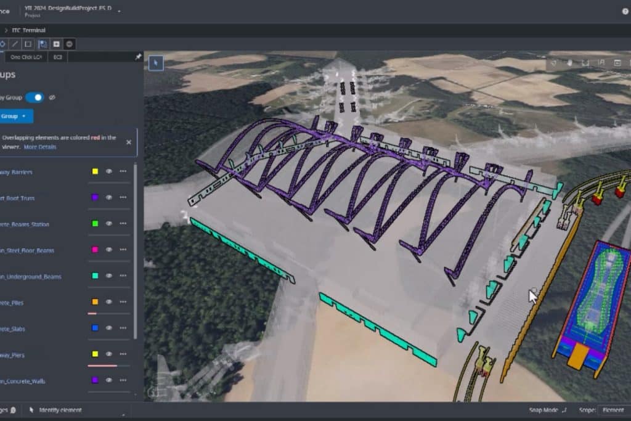Viewport: 631px width, 421px height.
Task: Select the pan hand tool in viewer
Action: pyautogui.click(x=569, y=63)
